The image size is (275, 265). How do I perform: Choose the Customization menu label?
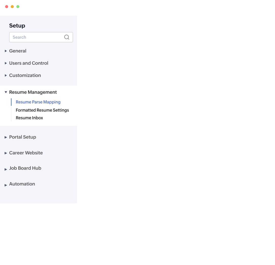tap(25, 75)
